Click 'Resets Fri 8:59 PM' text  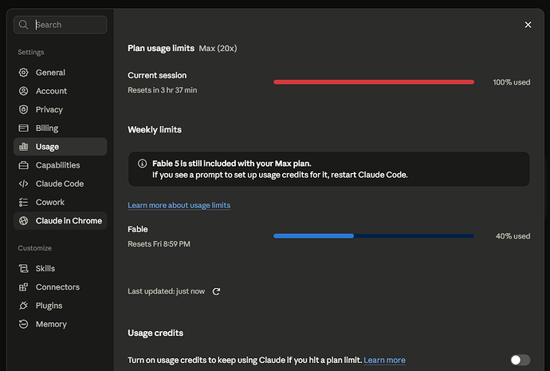pyautogui.click(x=159, y=244)
